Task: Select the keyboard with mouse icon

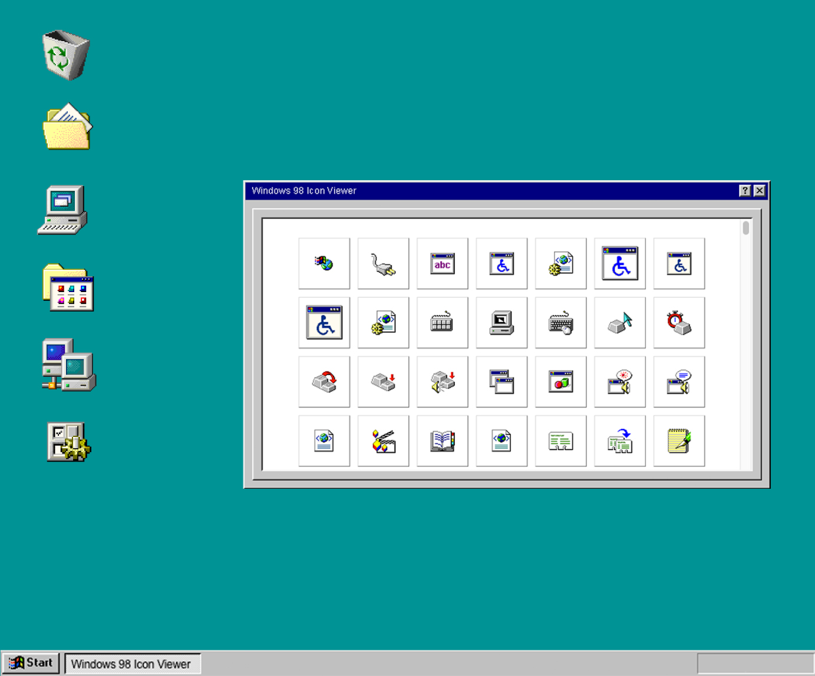Action: [x=560, y=323]
